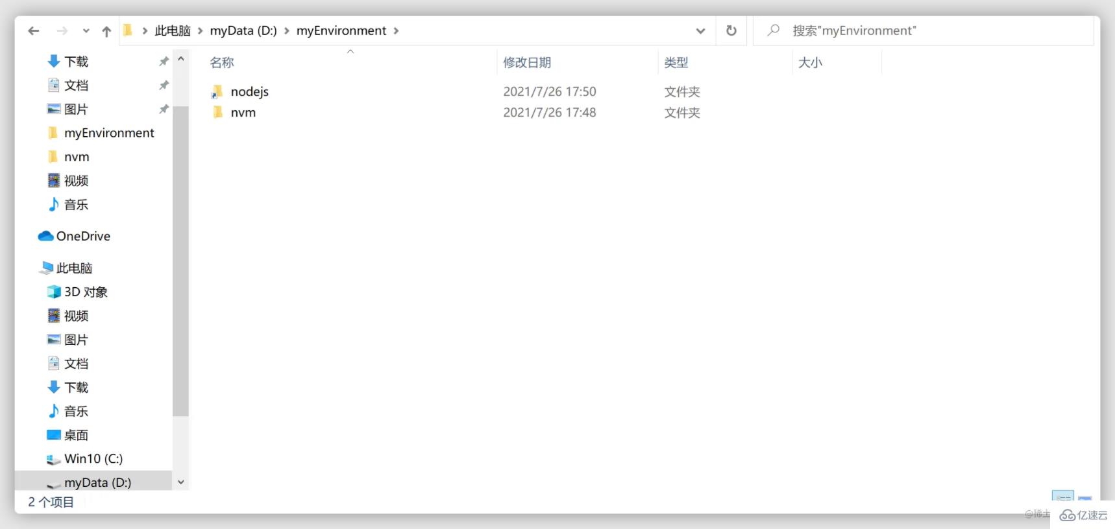Click the Forward navigation arrow

(62, 30)
